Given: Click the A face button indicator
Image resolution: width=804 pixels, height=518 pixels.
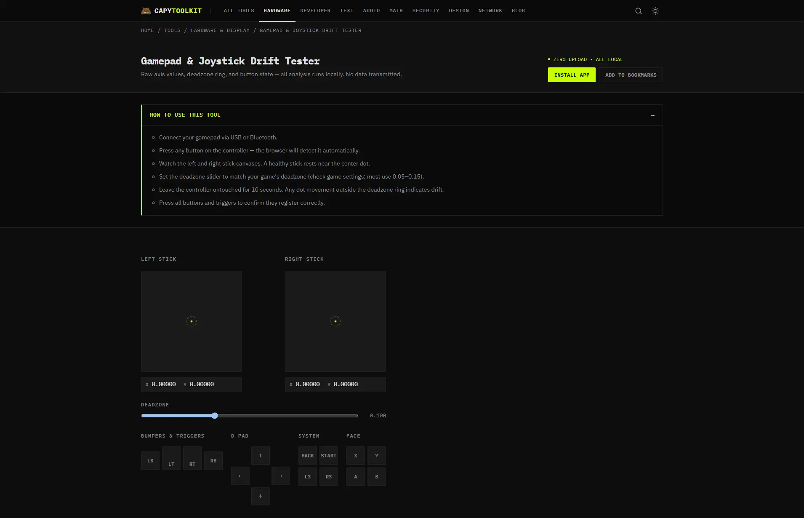Looking at the screenshot, I should click(x=356, y=477).
